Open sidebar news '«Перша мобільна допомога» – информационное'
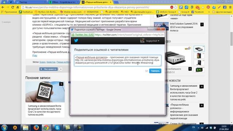 click(x=184, y=112)
